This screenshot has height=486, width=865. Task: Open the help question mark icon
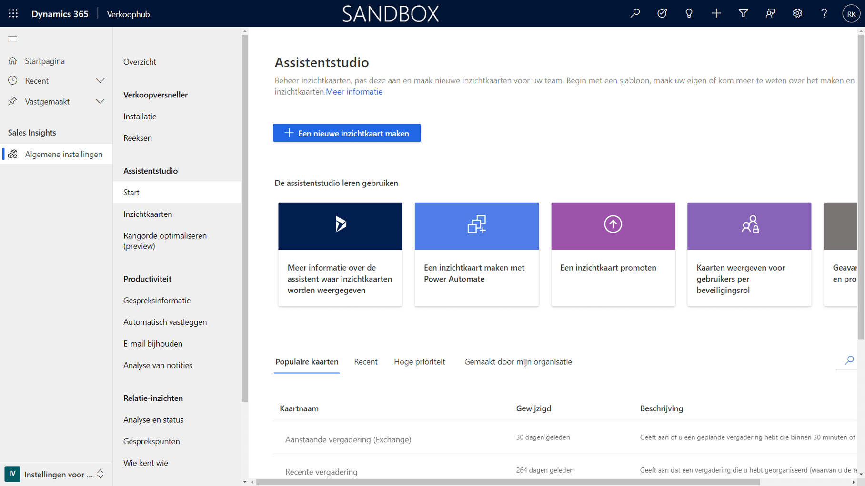click(x=824, y=13)
